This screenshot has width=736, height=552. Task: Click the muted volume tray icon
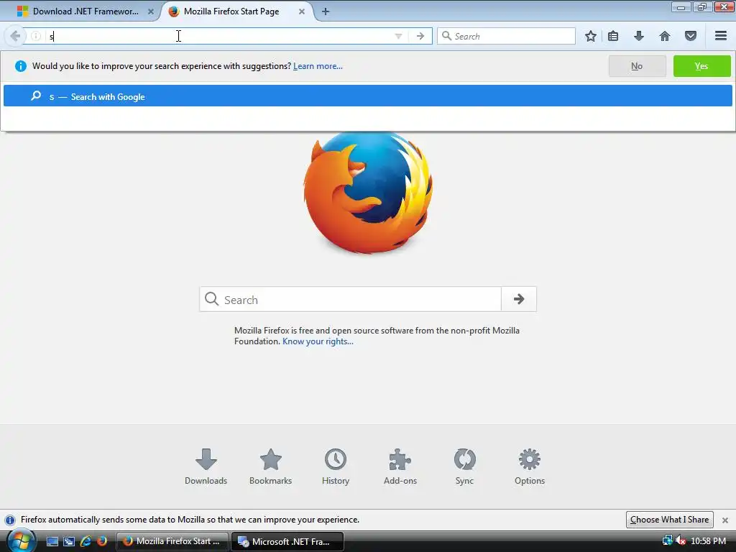tap(680, 541)
